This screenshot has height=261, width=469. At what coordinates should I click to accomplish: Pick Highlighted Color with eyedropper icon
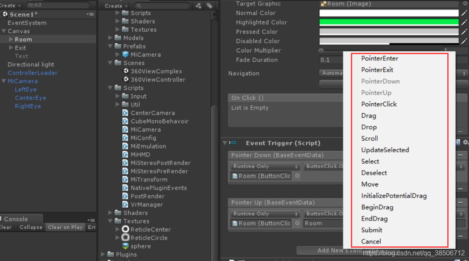464,22
